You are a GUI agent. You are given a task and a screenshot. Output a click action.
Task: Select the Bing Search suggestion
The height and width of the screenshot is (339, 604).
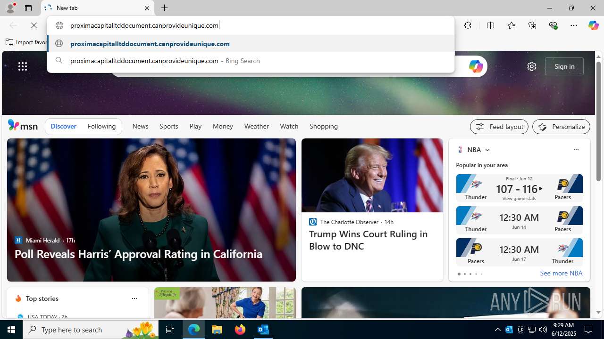251,61
